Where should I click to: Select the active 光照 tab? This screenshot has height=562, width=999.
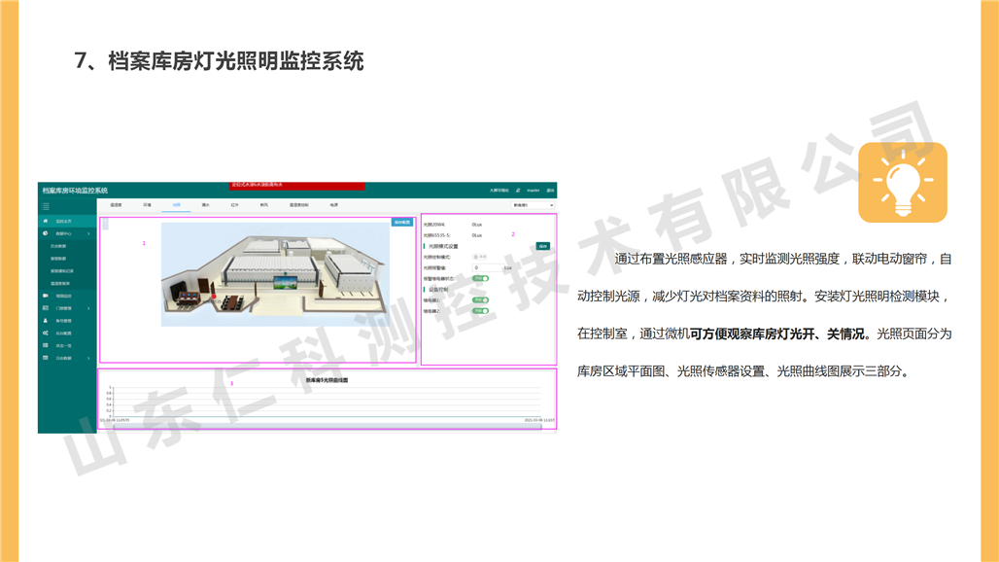coord(177,205)
